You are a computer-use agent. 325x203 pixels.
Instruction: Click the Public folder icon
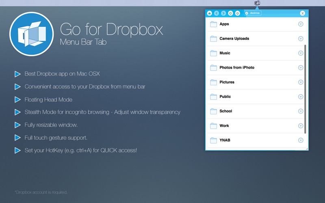[214, 97]
